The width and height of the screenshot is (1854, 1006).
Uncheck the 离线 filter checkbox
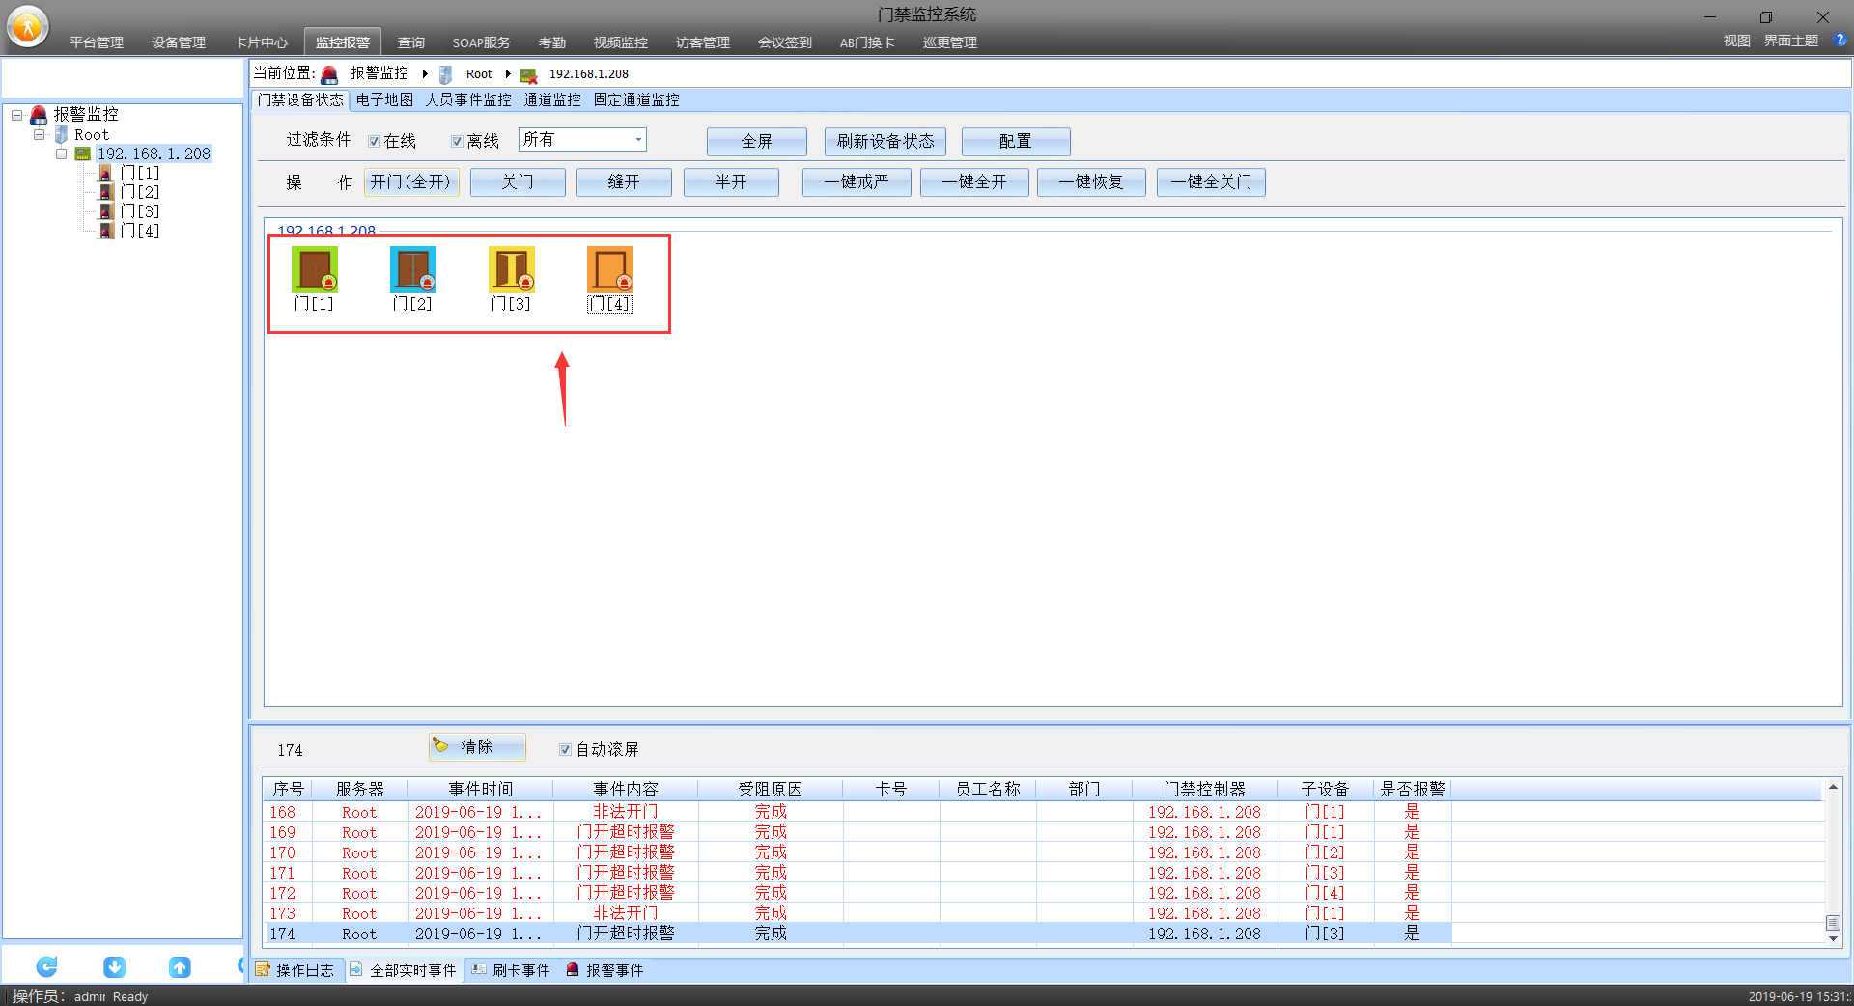[457, 142]
